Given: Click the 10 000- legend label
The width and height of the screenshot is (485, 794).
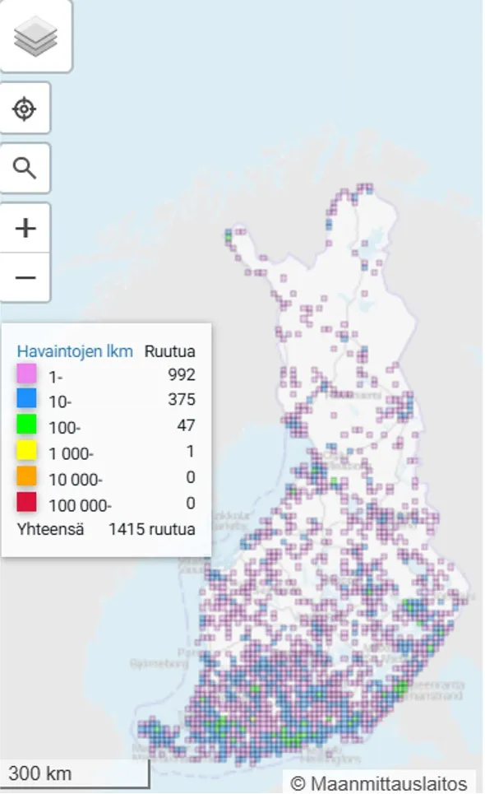Looking at the screenshot, I should click(76, 480).
